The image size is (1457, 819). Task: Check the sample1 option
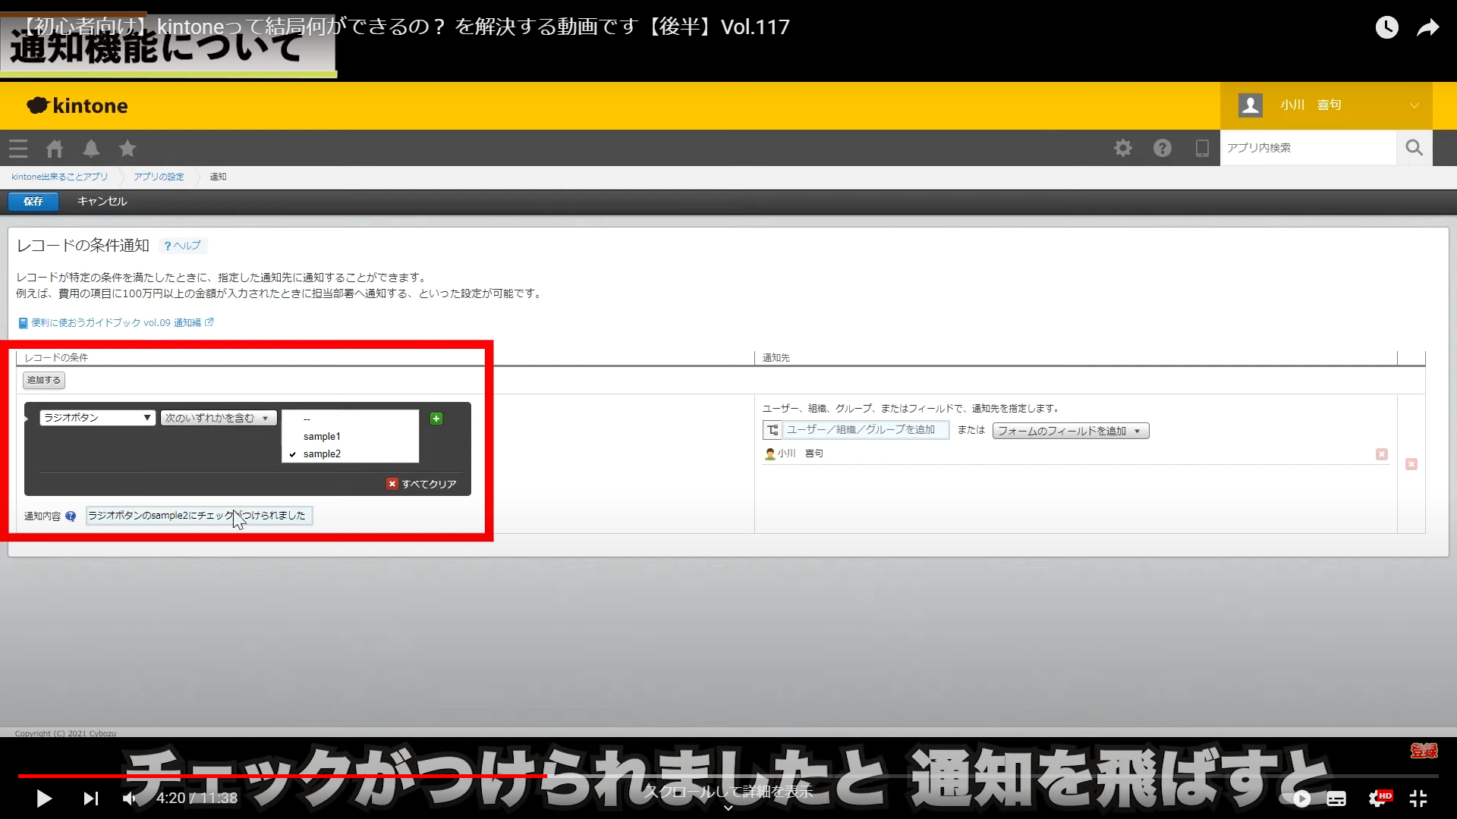point(322,436)
